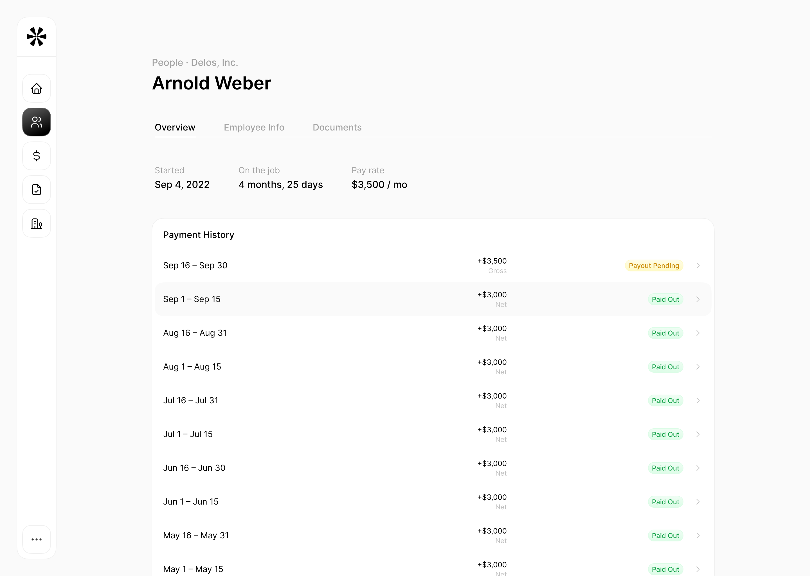The image size is (810, 576).
Task: Open the ellipsis options at sidebar bottom
Action: pos(37,539)
